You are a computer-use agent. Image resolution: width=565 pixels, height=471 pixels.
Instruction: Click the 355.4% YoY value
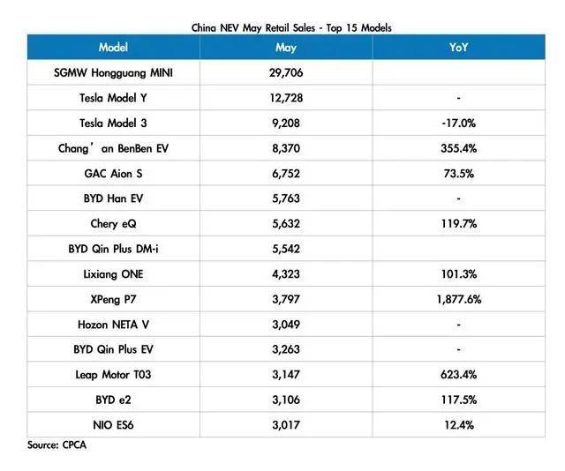click(x=459, y=148)
